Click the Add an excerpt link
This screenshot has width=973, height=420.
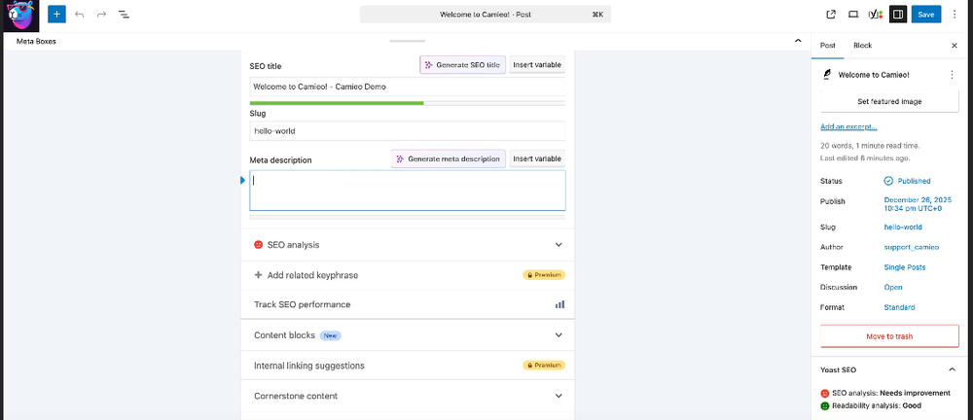pos(848,126)
